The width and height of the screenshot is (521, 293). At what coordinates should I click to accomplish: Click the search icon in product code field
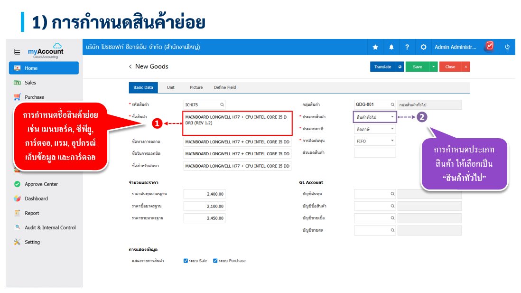[x=222, y=104]
